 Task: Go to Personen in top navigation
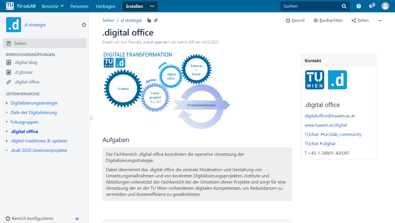(79, 6)
